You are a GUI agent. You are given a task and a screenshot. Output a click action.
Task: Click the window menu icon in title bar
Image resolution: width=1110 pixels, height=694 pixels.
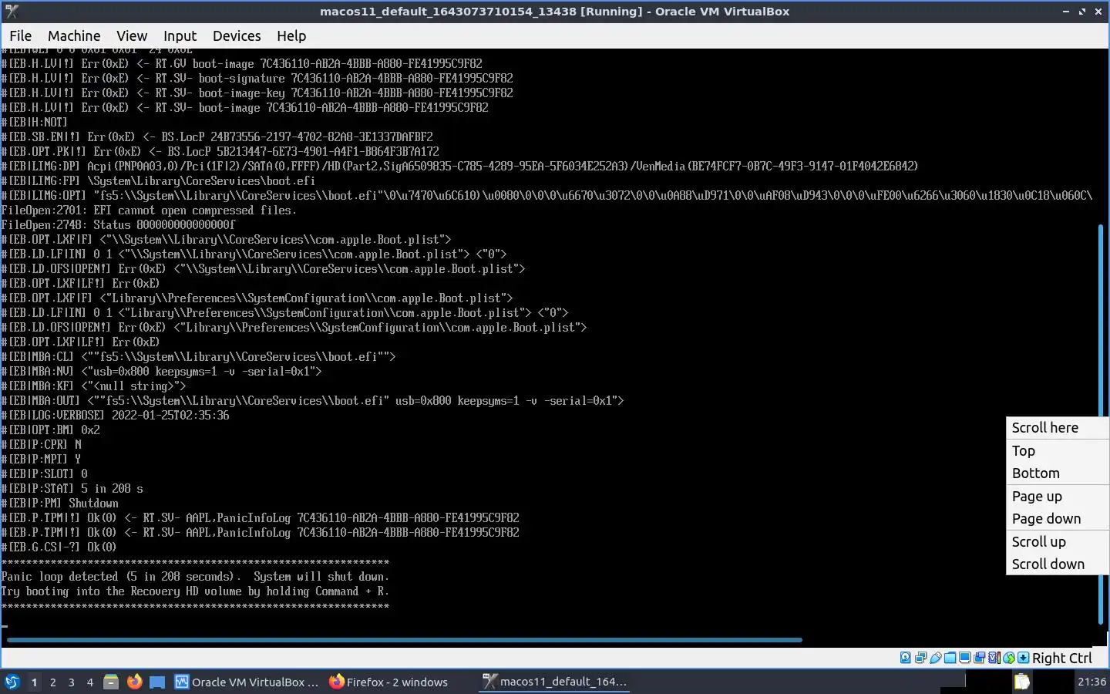[11, 11]
